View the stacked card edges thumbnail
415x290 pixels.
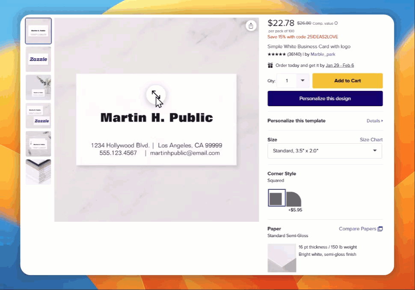[x=39, y=172]
